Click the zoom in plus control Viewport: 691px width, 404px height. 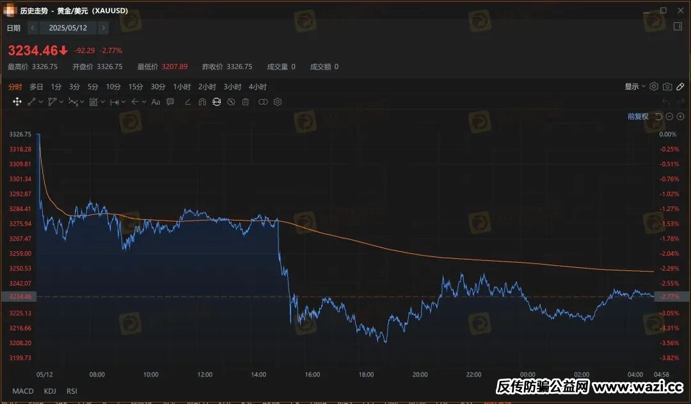coord(679,116)
